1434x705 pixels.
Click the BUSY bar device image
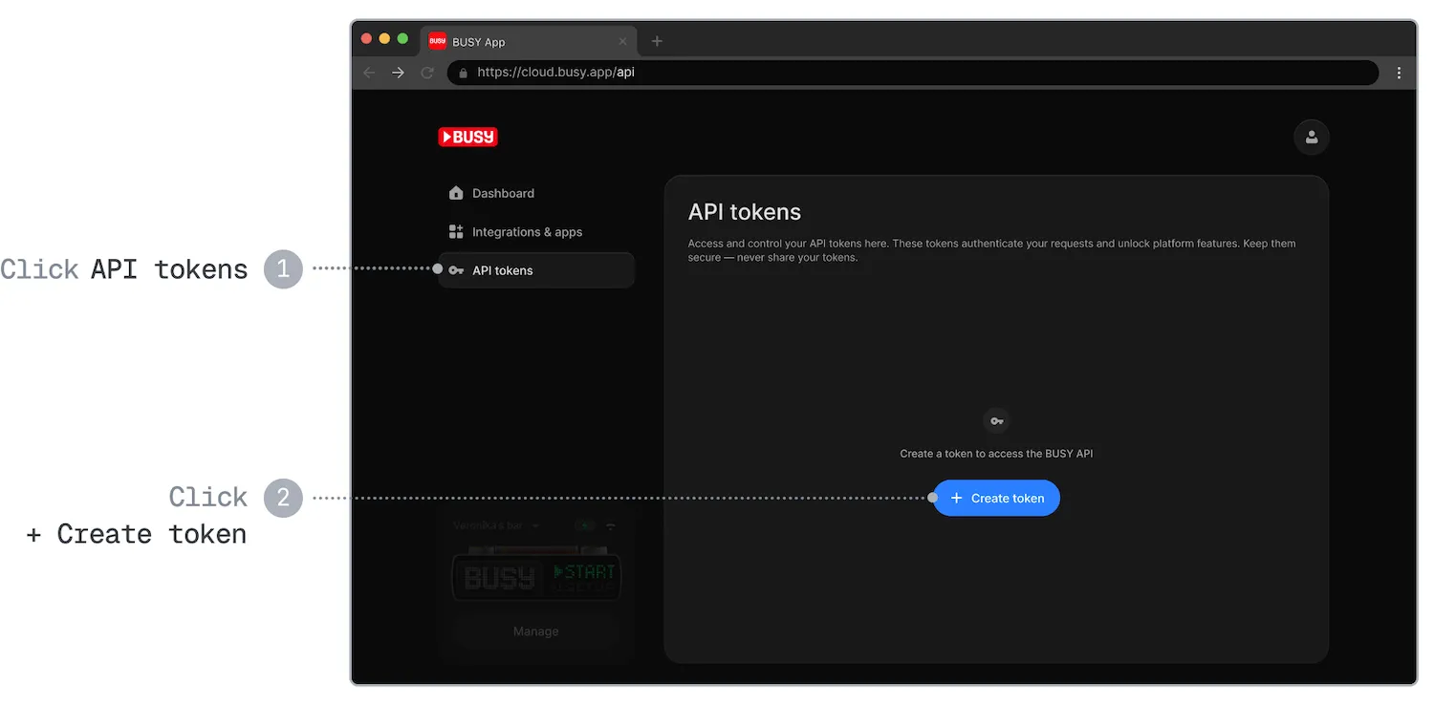(536, 575)
